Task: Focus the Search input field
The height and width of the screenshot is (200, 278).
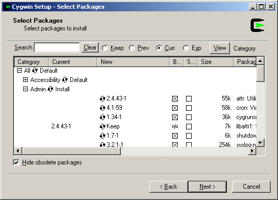Action: (57, 47)
